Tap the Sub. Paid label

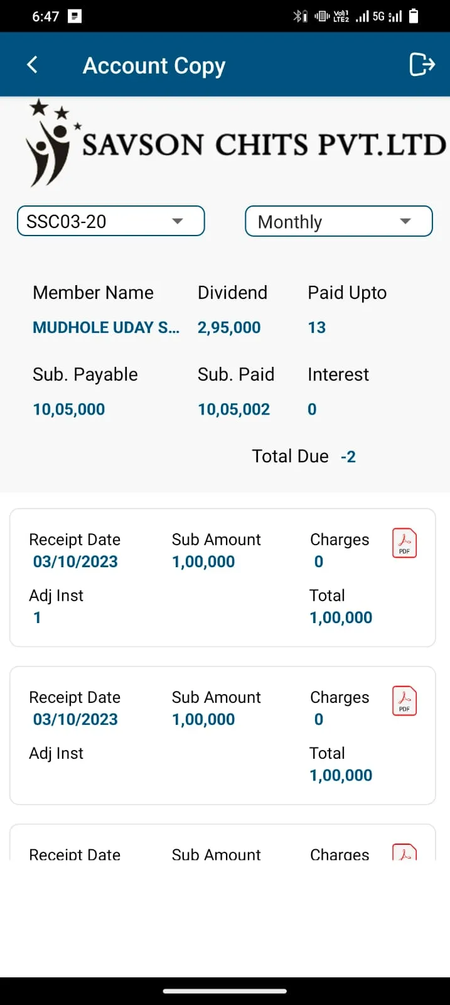click(x=236, y=374)
